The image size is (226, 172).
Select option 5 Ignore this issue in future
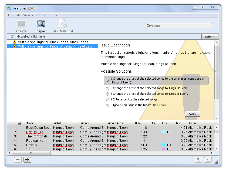[x=108, y=105]
